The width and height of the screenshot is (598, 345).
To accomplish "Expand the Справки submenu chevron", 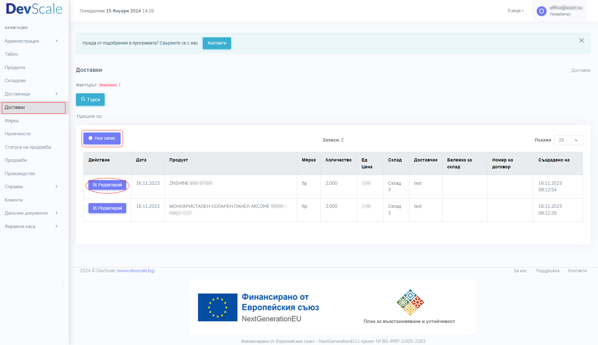I will 56,187.
